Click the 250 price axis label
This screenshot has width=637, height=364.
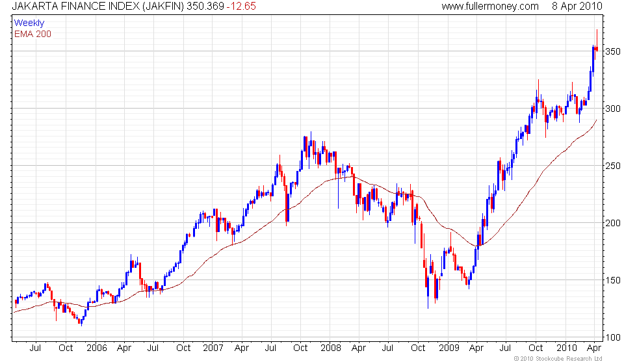(x=613, y=166)
